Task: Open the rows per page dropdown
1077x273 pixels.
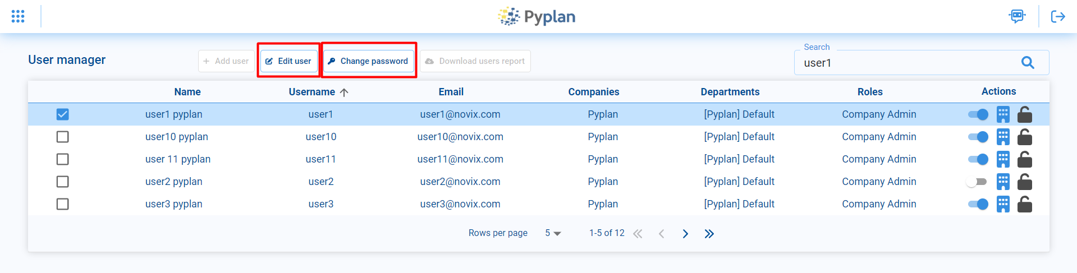Action: click(x=553, y=233)
